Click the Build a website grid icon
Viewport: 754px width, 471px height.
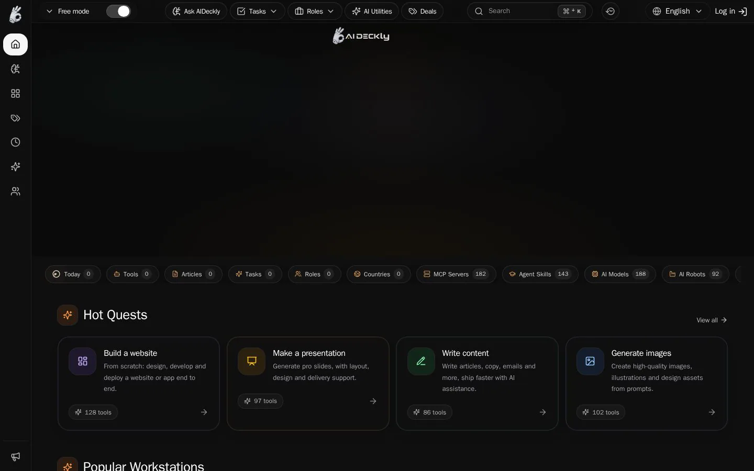82,361
